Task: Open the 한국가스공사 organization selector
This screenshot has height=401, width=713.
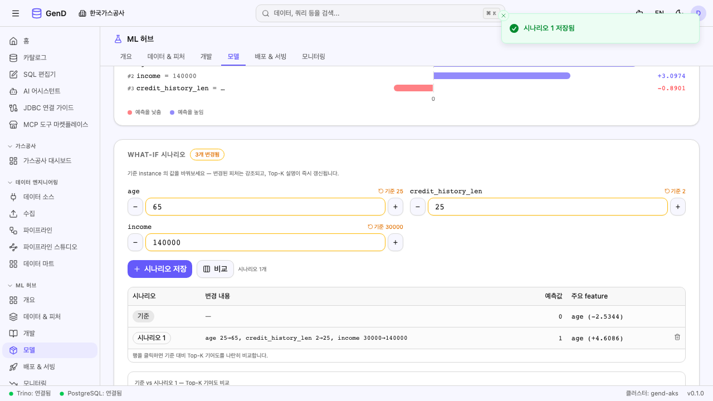Action: (101, 13)
